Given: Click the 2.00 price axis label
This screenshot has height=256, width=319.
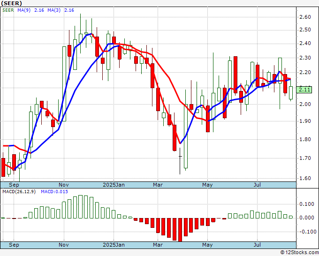Looking at the screenshot, I should point(305,104).
